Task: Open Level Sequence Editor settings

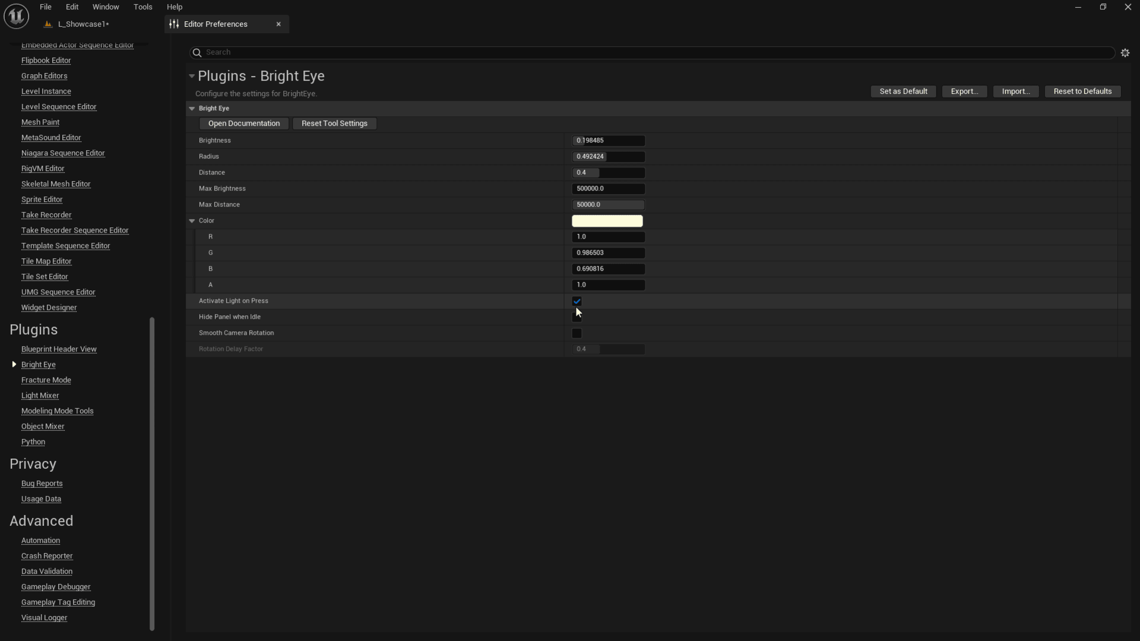Action: pyautogui.click(x=59, y=107)
